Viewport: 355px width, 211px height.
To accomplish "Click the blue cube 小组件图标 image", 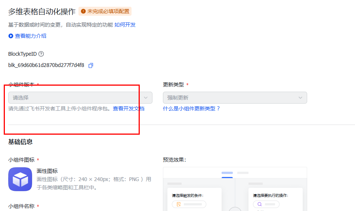I will coord(20,179).
